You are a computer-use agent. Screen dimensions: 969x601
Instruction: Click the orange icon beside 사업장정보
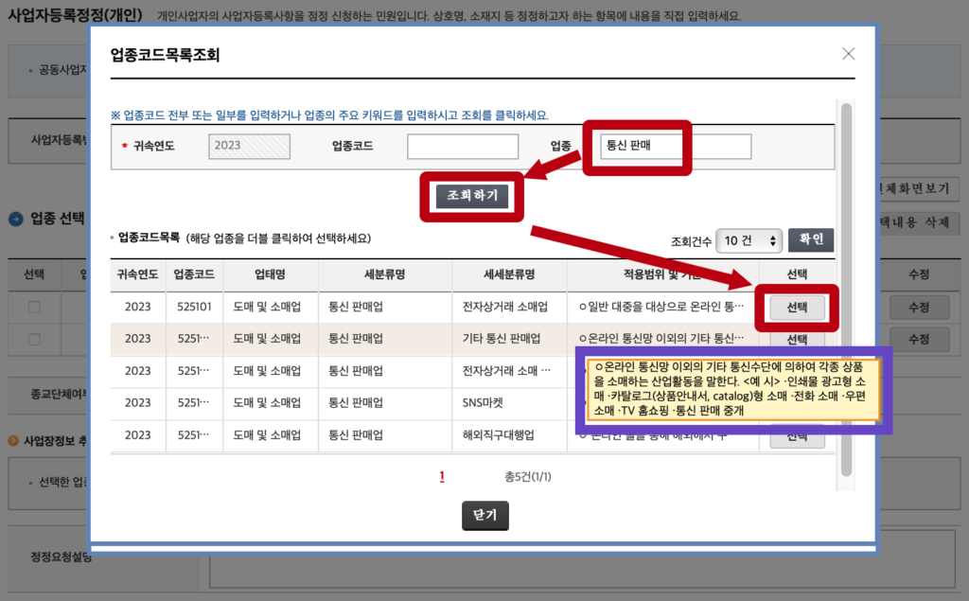coord(13,441)
